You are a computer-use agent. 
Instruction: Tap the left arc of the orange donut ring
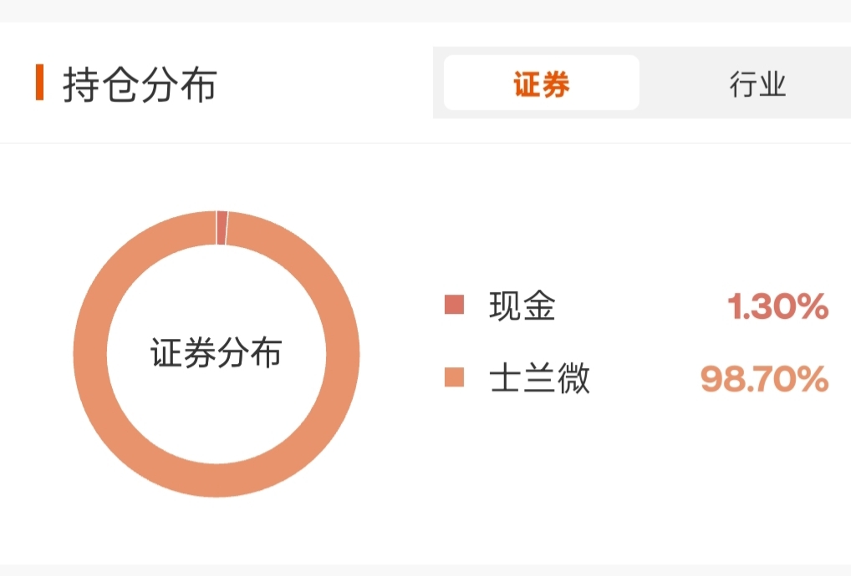pos(91,354)
